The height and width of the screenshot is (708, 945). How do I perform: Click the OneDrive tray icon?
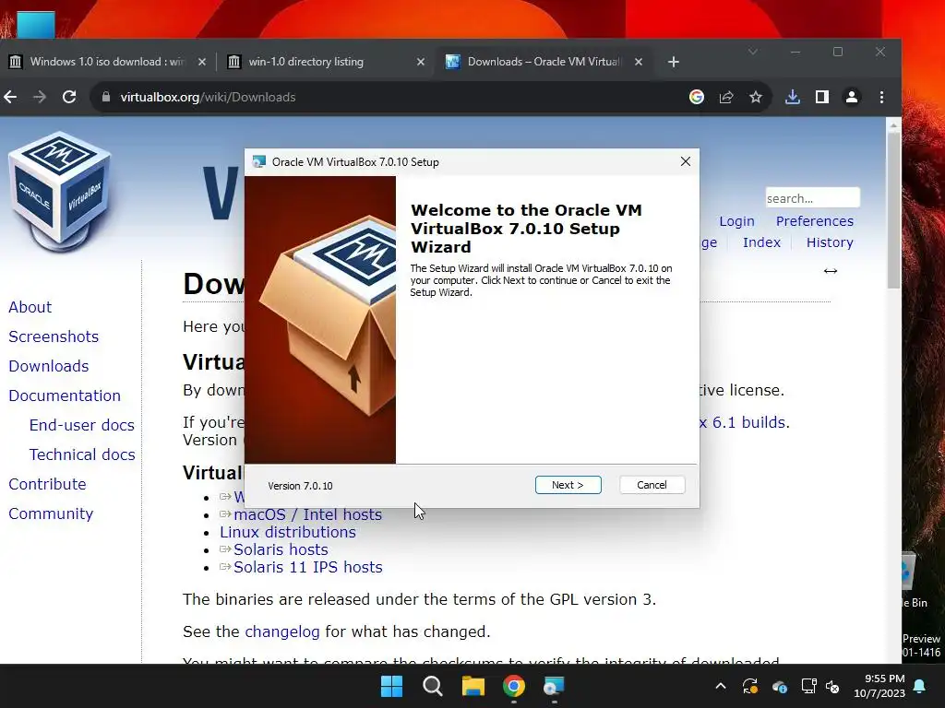point(779,686)
